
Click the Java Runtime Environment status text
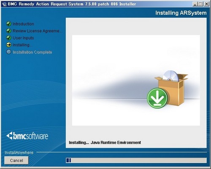coord(116,142)
